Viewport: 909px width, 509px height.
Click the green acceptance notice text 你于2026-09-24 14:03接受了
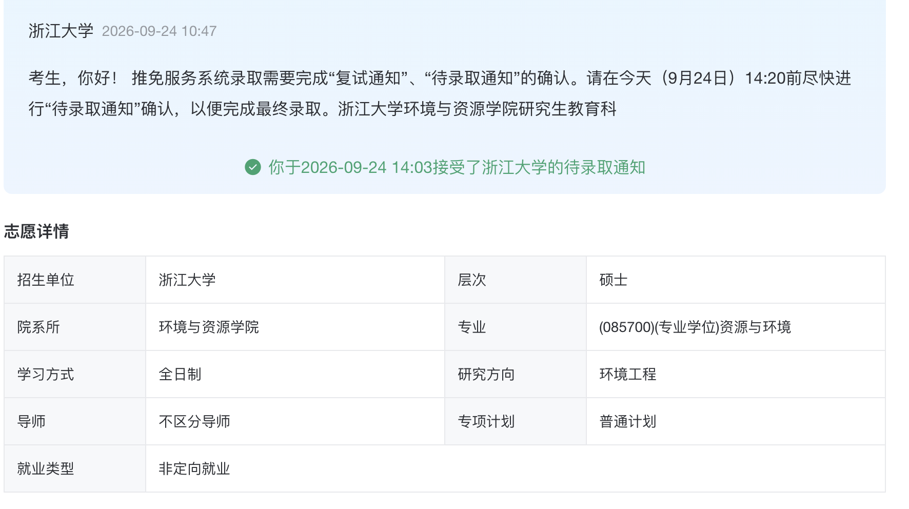457,167
